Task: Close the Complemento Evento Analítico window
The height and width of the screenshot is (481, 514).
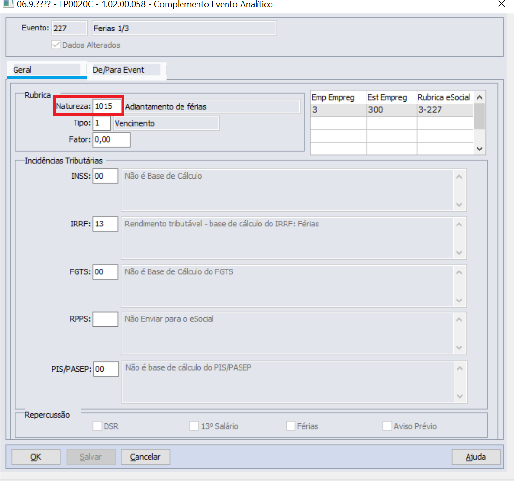Action: [x=501, y=4]
